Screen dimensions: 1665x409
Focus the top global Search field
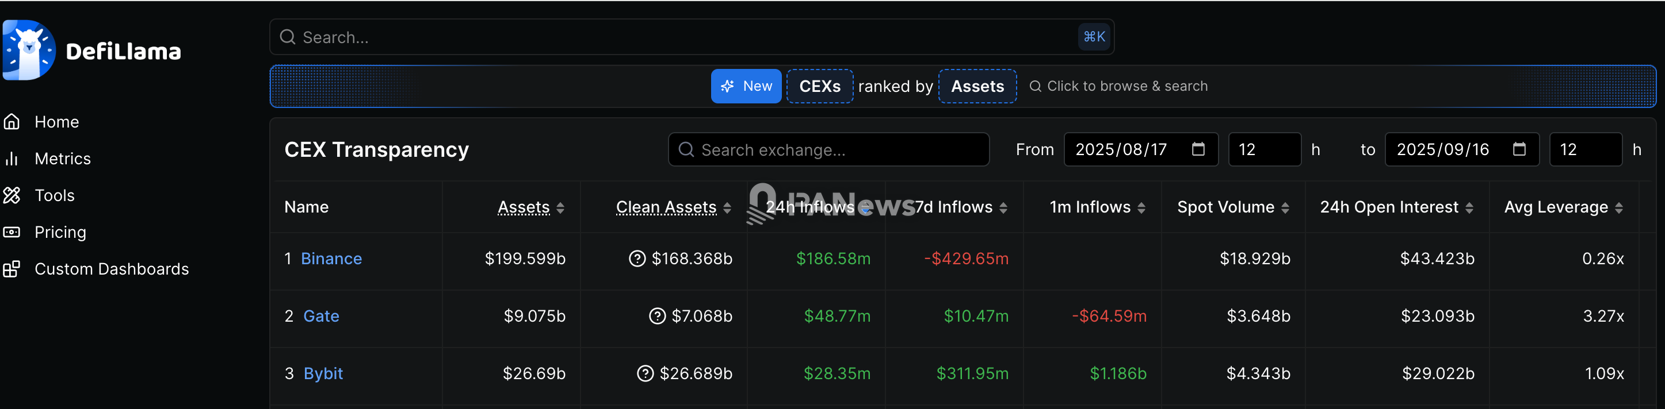692,37
